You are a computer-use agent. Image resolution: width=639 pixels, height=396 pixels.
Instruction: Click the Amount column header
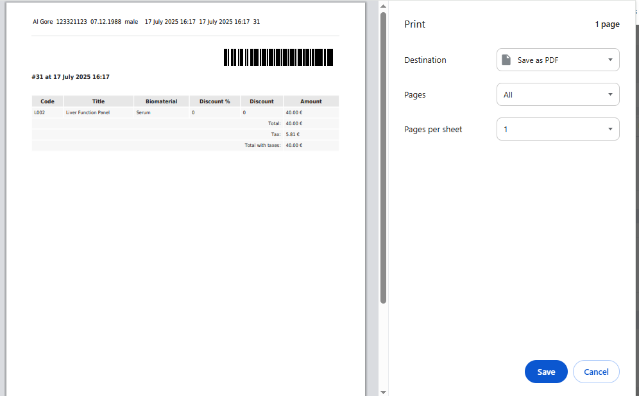pos(311,101)
